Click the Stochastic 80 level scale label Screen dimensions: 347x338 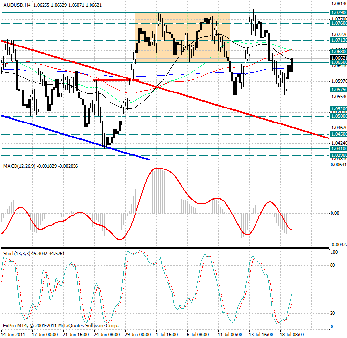333,265
